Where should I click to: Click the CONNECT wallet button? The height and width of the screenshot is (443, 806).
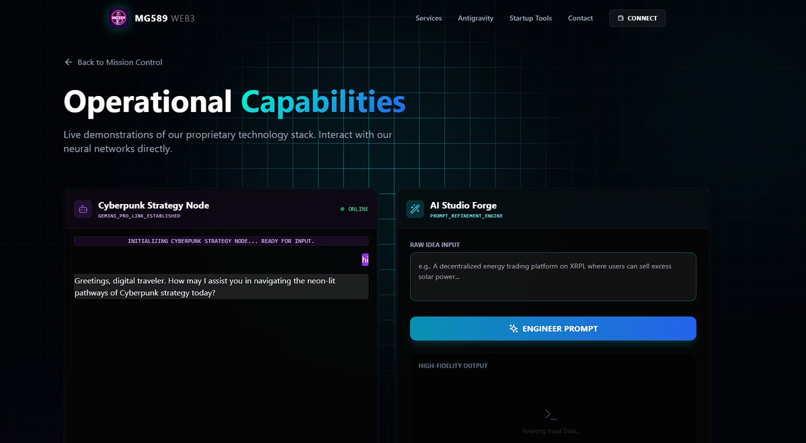pyautogui.click(x=637, y=18)
